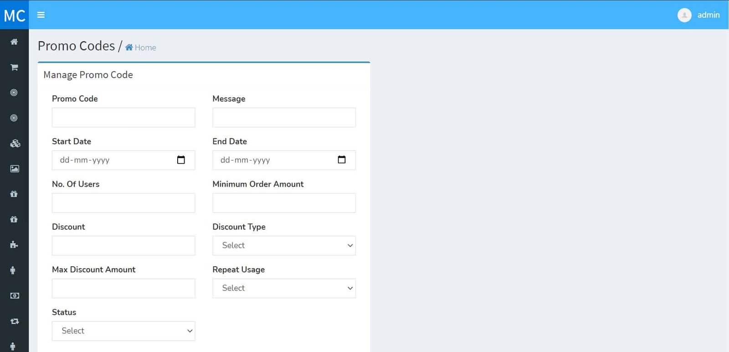Focus the Promo Code text field
Image resolution: width=729 pixels, height=352 pixels.
(x=123, y=118)
